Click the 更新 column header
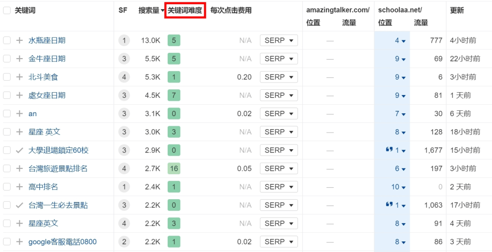492x252 pixels. tap(457, 11)
